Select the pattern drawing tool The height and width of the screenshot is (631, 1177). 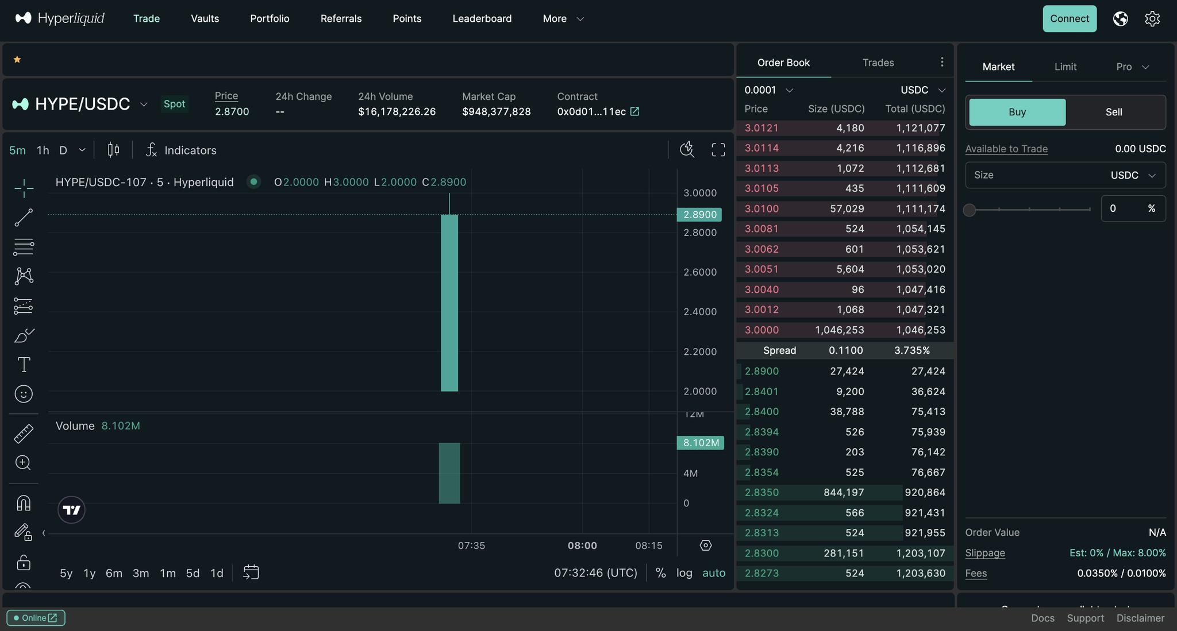(24, 276)
